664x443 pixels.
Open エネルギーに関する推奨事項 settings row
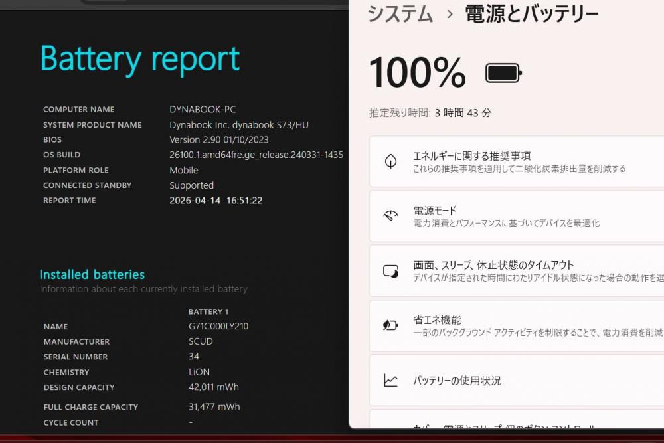pos(471,156)
